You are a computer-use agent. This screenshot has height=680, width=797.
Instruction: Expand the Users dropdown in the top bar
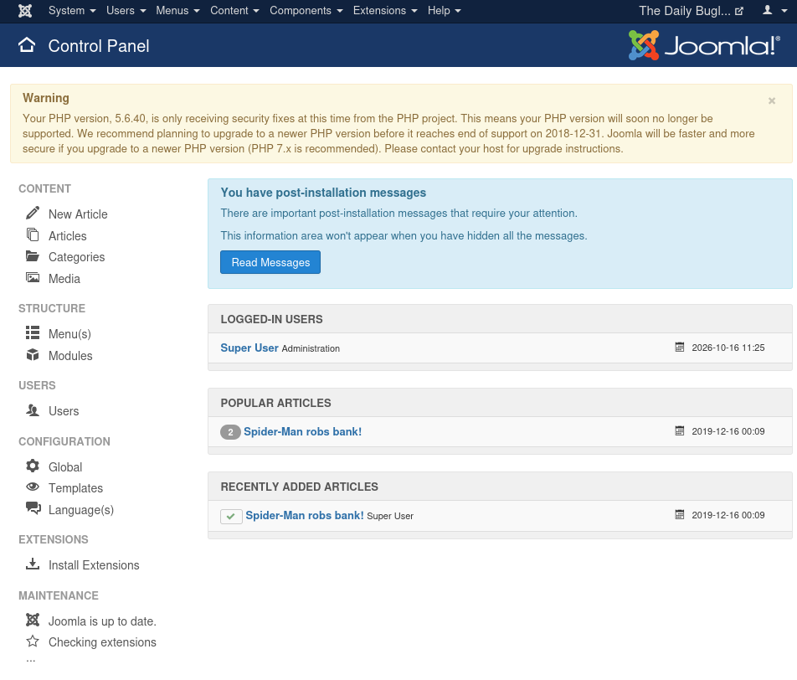point(126,11)
